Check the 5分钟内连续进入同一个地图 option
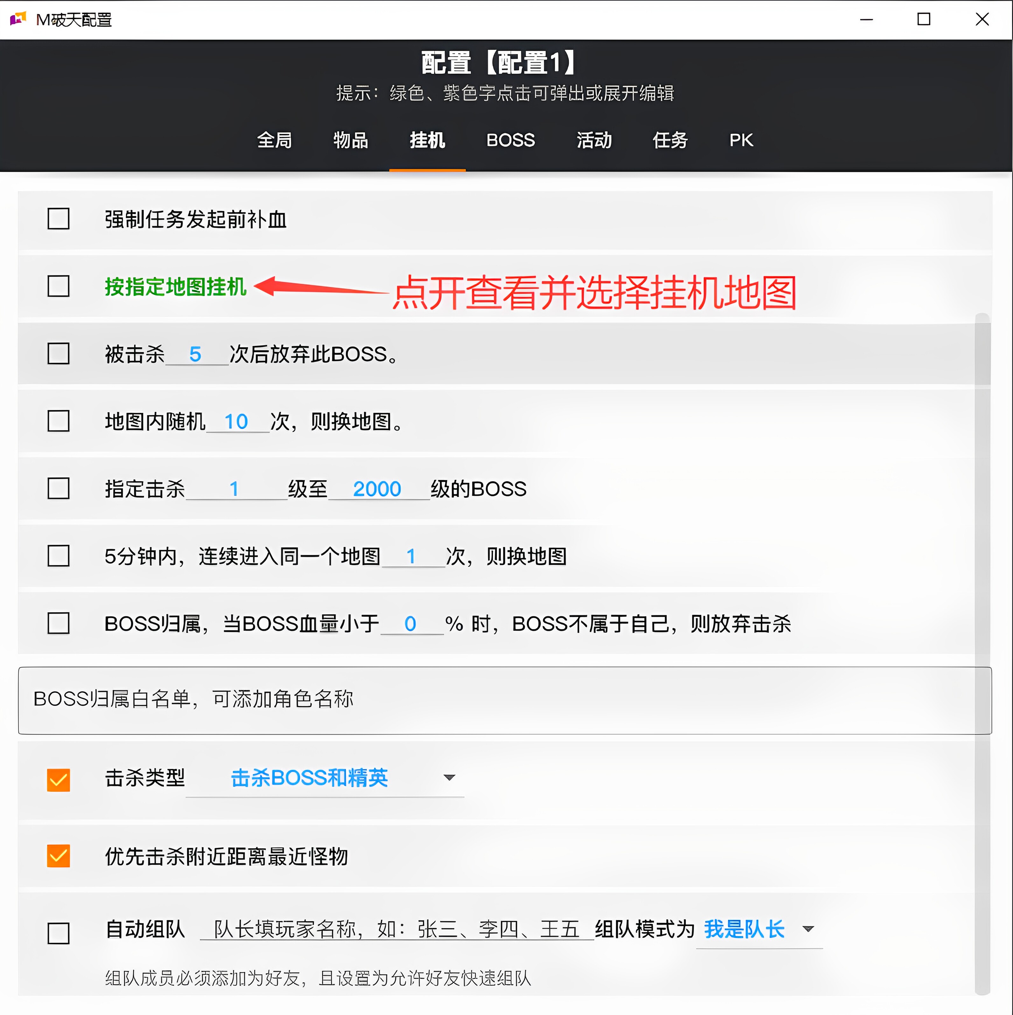 click(x=58, y=556)
